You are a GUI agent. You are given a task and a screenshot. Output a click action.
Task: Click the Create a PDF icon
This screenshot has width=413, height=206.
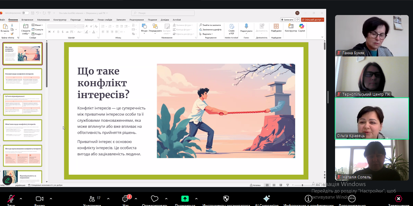coord(231,27)
